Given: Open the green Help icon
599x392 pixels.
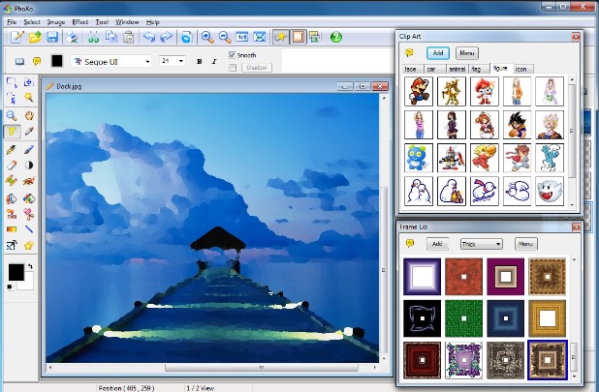Looking at the screenshot, I should click(336, 37).
